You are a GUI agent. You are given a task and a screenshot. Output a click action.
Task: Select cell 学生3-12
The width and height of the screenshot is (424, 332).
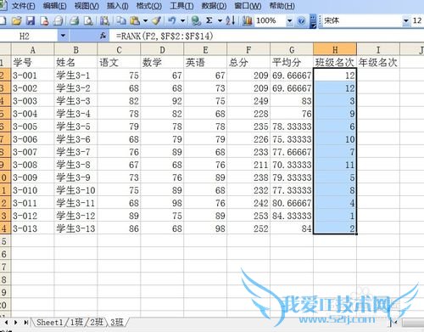click(x=75, y=216)
